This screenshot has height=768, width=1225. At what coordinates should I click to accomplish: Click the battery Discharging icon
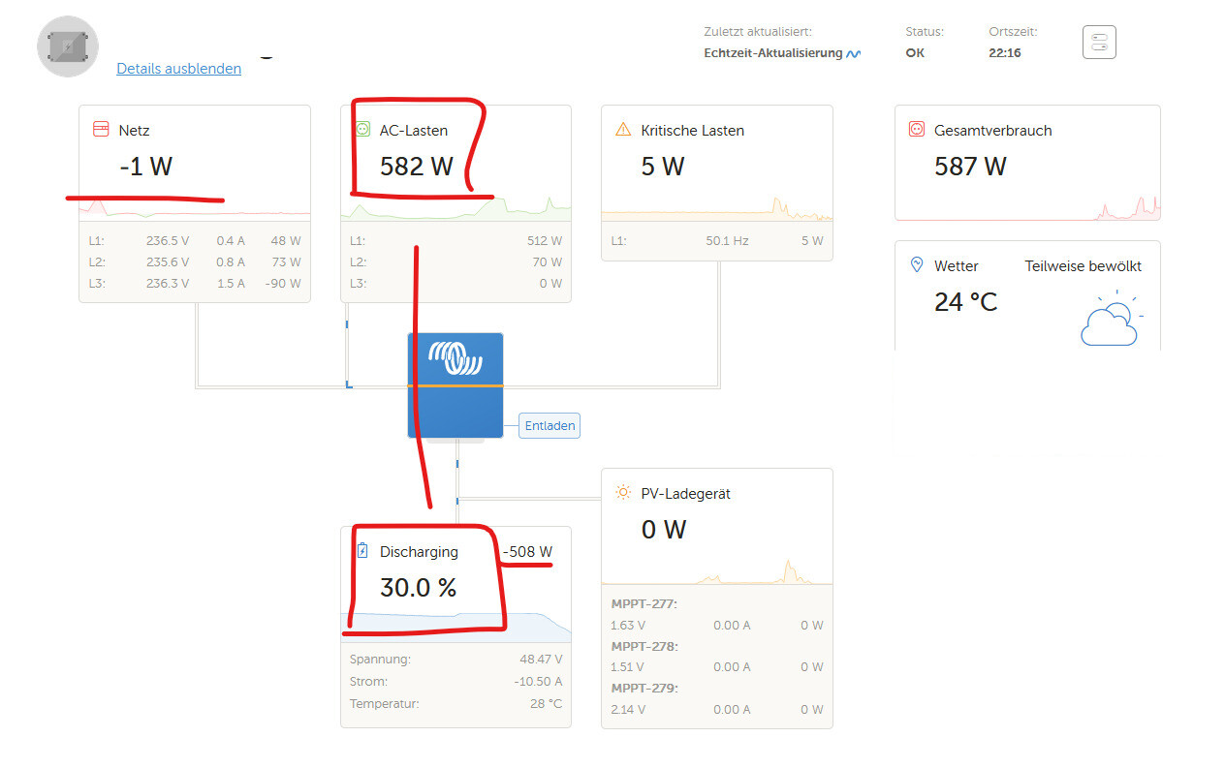[362, 551]
